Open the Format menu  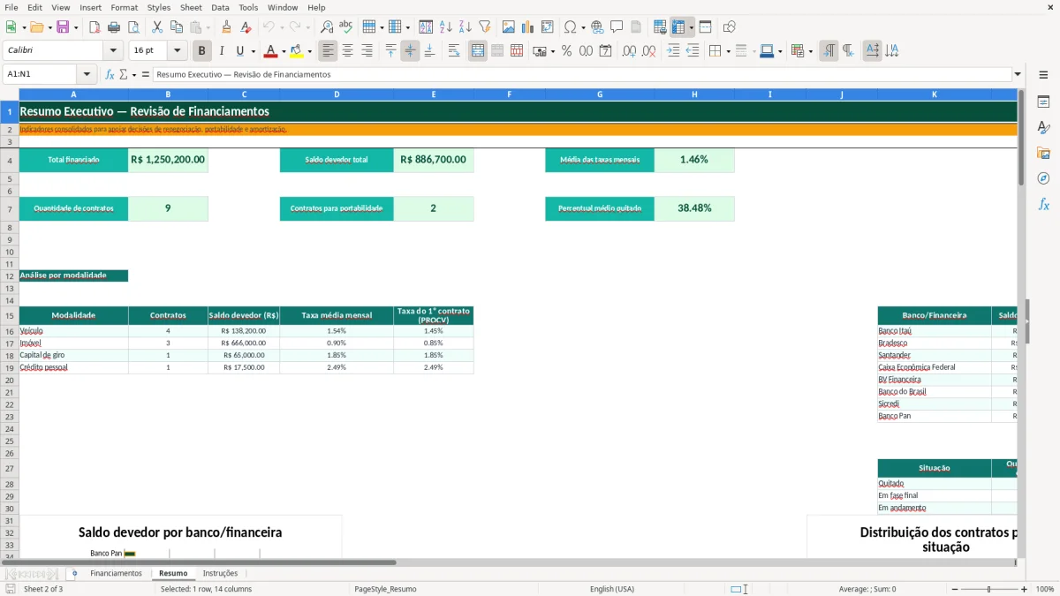pos(125,7)
